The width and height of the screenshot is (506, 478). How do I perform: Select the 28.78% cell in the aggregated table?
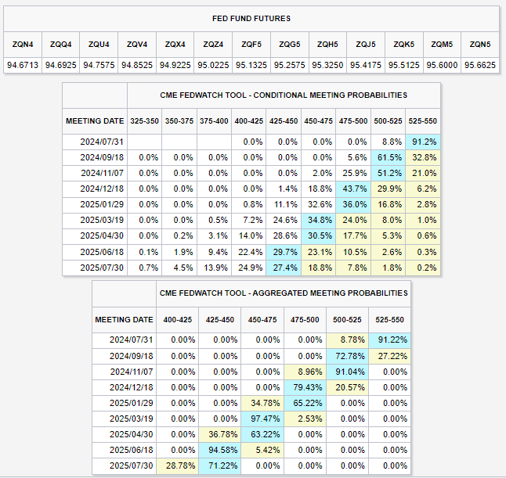tap(178, 465)
